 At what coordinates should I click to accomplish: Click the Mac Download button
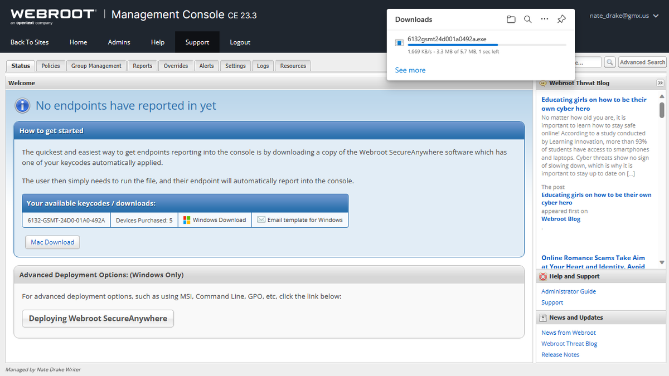(52, 242)
